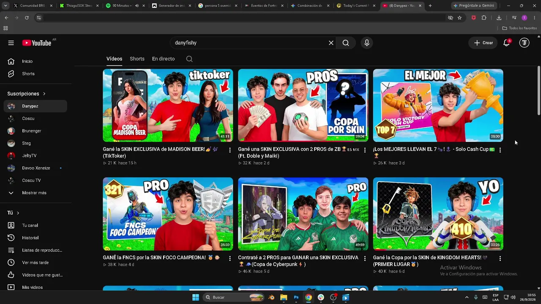Click the voice search microphone icon
The height and width of the screenshot is (304, 541).
tap(366, 43)
